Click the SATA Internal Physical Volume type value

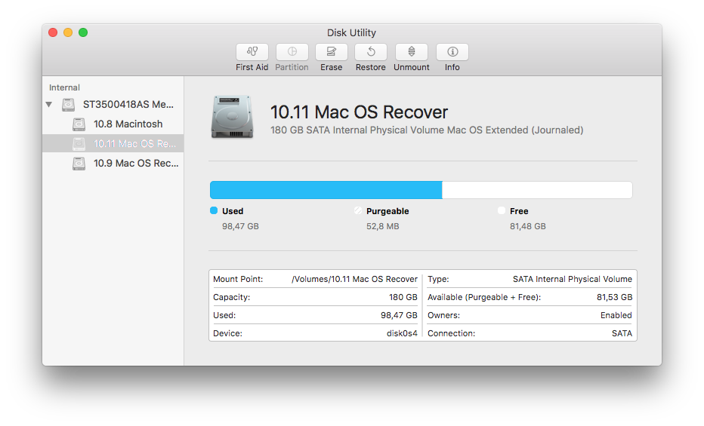(573, 279)
